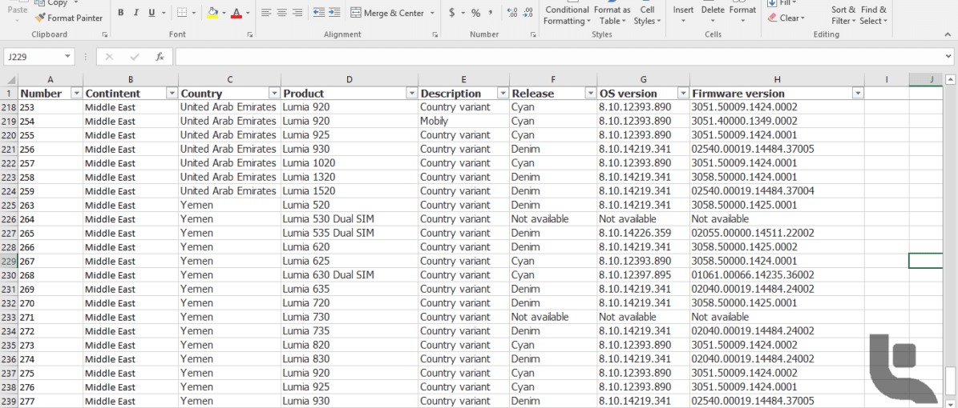This screenshot has height=408, width=958.
Task: Open the Product column filter dropdown
Action: (411, 94)
